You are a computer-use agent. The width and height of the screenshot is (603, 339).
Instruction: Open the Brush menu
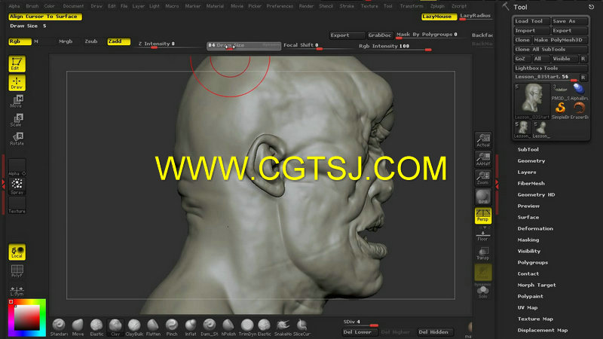pyautogui.click(x=32, y=6)
